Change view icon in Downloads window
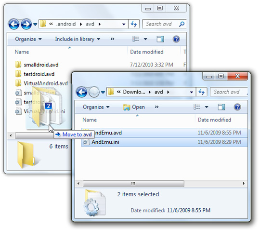The image size is (260, 230). pyautogui.click(x=197, y=107)
